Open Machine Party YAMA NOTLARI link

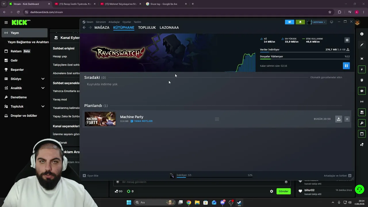(141, 121)
